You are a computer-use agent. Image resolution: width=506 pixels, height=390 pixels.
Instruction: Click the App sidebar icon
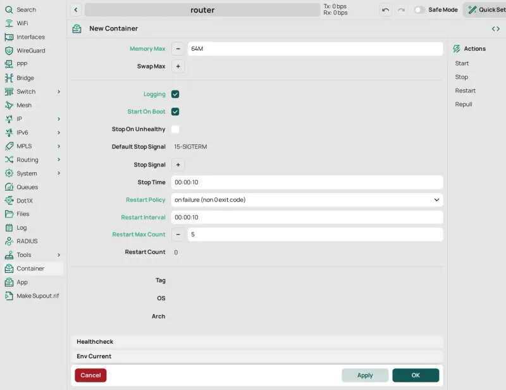coord(9,282)
